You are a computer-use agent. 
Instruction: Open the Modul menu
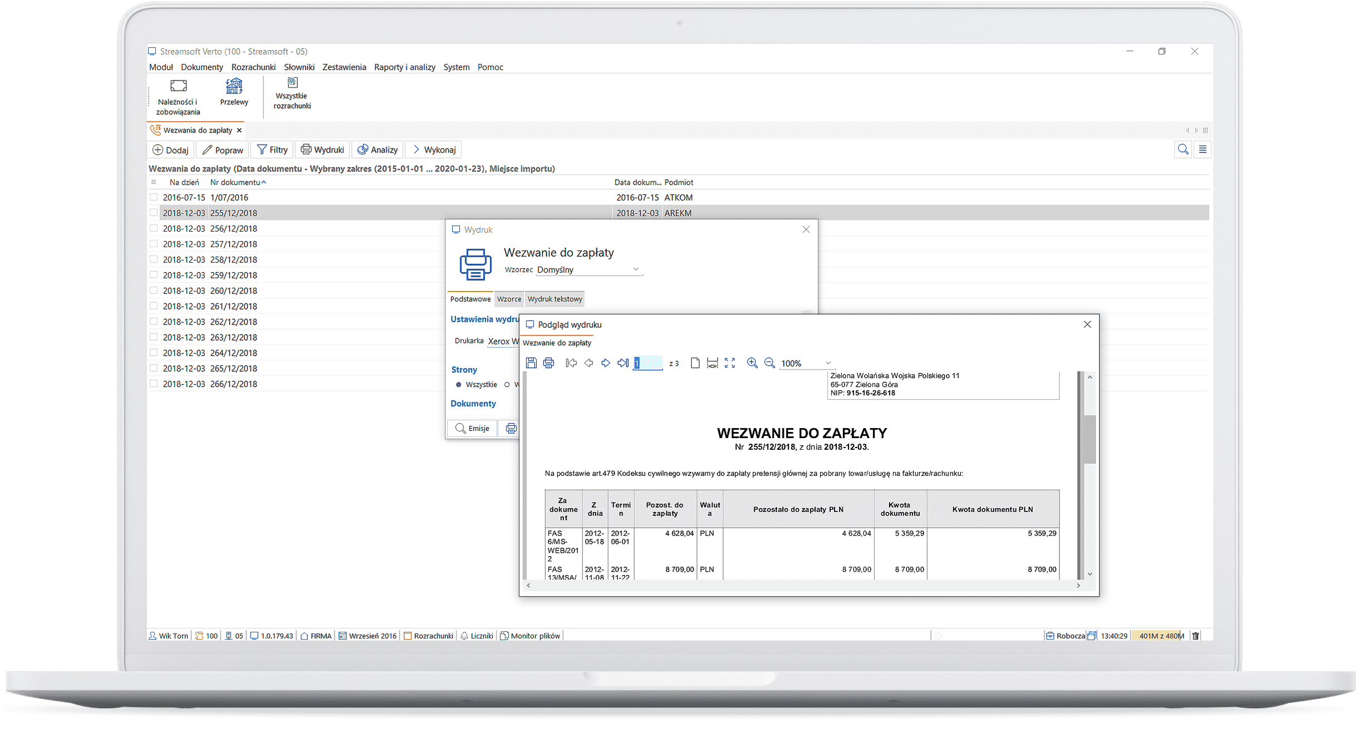point(161,67)
